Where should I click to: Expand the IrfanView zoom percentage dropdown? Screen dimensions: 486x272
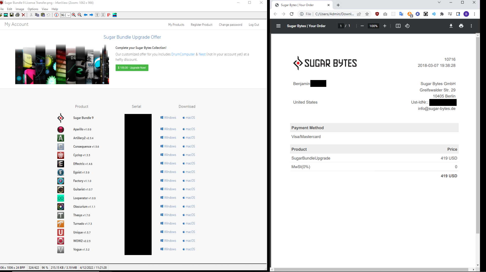[x=69, y=15]
